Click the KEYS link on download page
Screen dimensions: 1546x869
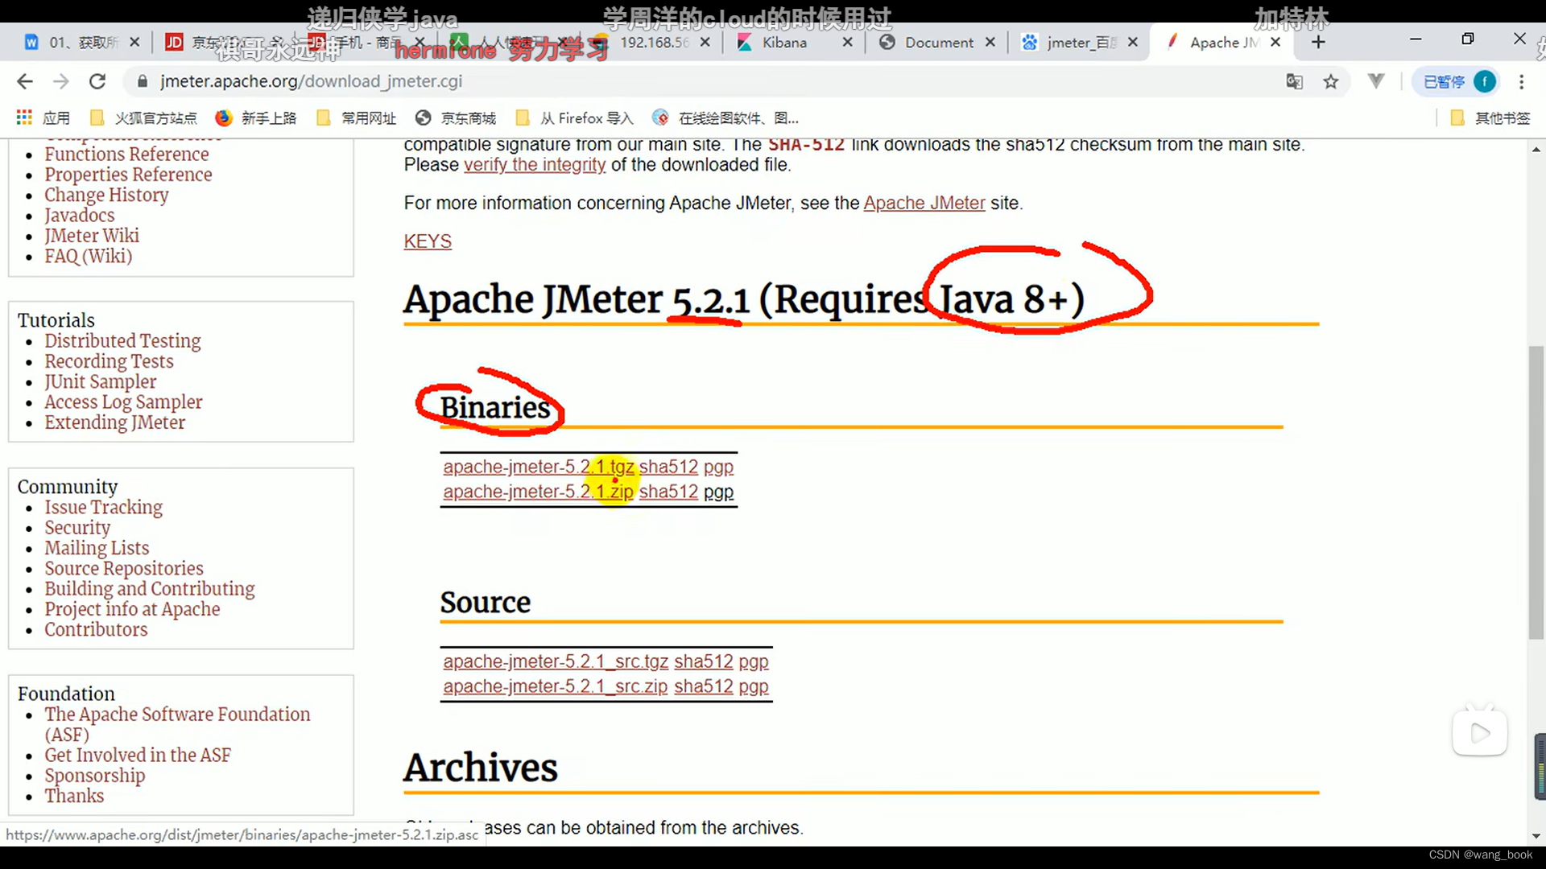[427, 242]
